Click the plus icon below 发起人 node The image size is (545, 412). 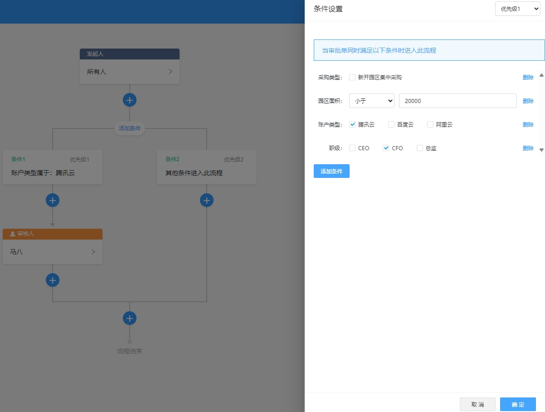[130, 100]
